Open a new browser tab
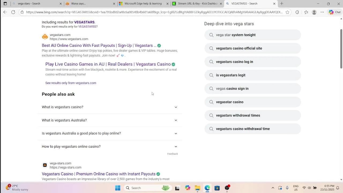This screenshot has height=193, width=343. (x=282, y=3)
